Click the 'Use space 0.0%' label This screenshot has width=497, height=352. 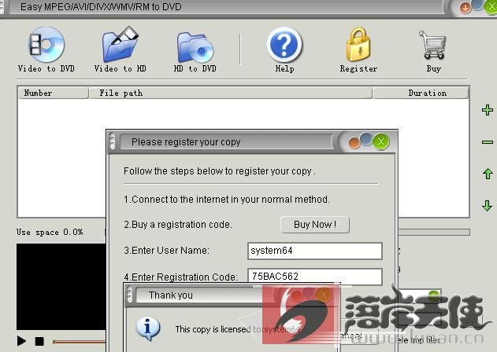tap(50, 232)
